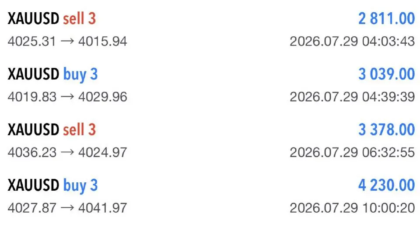This screenshot has height=230, width=420.
Task: Select the timestamp 2026.07.29 06:32:55
Action: tap(352, 152)
